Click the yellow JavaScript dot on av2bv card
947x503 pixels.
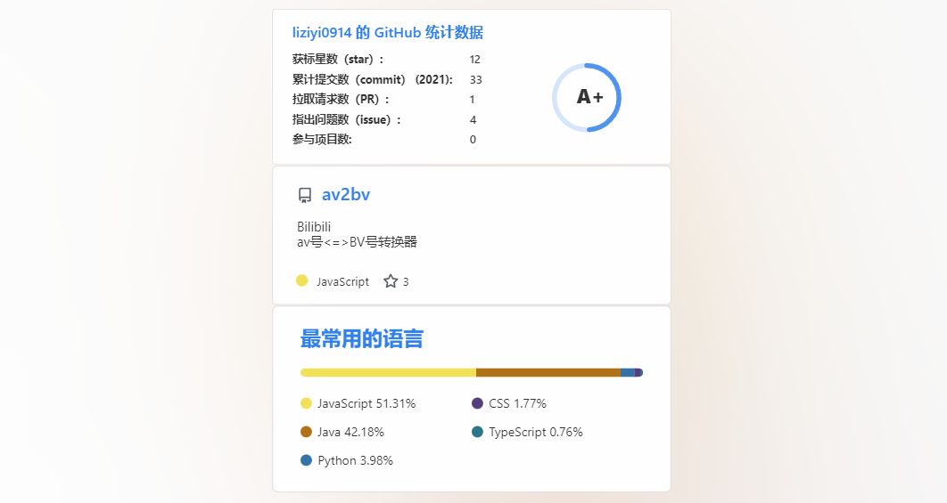click(x=302, y=280)
